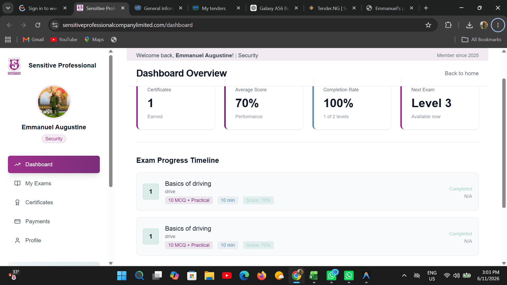The image size is (507, 285).
Task: Open Microsoft Edge from taskbar
Action: click(244, 276)
